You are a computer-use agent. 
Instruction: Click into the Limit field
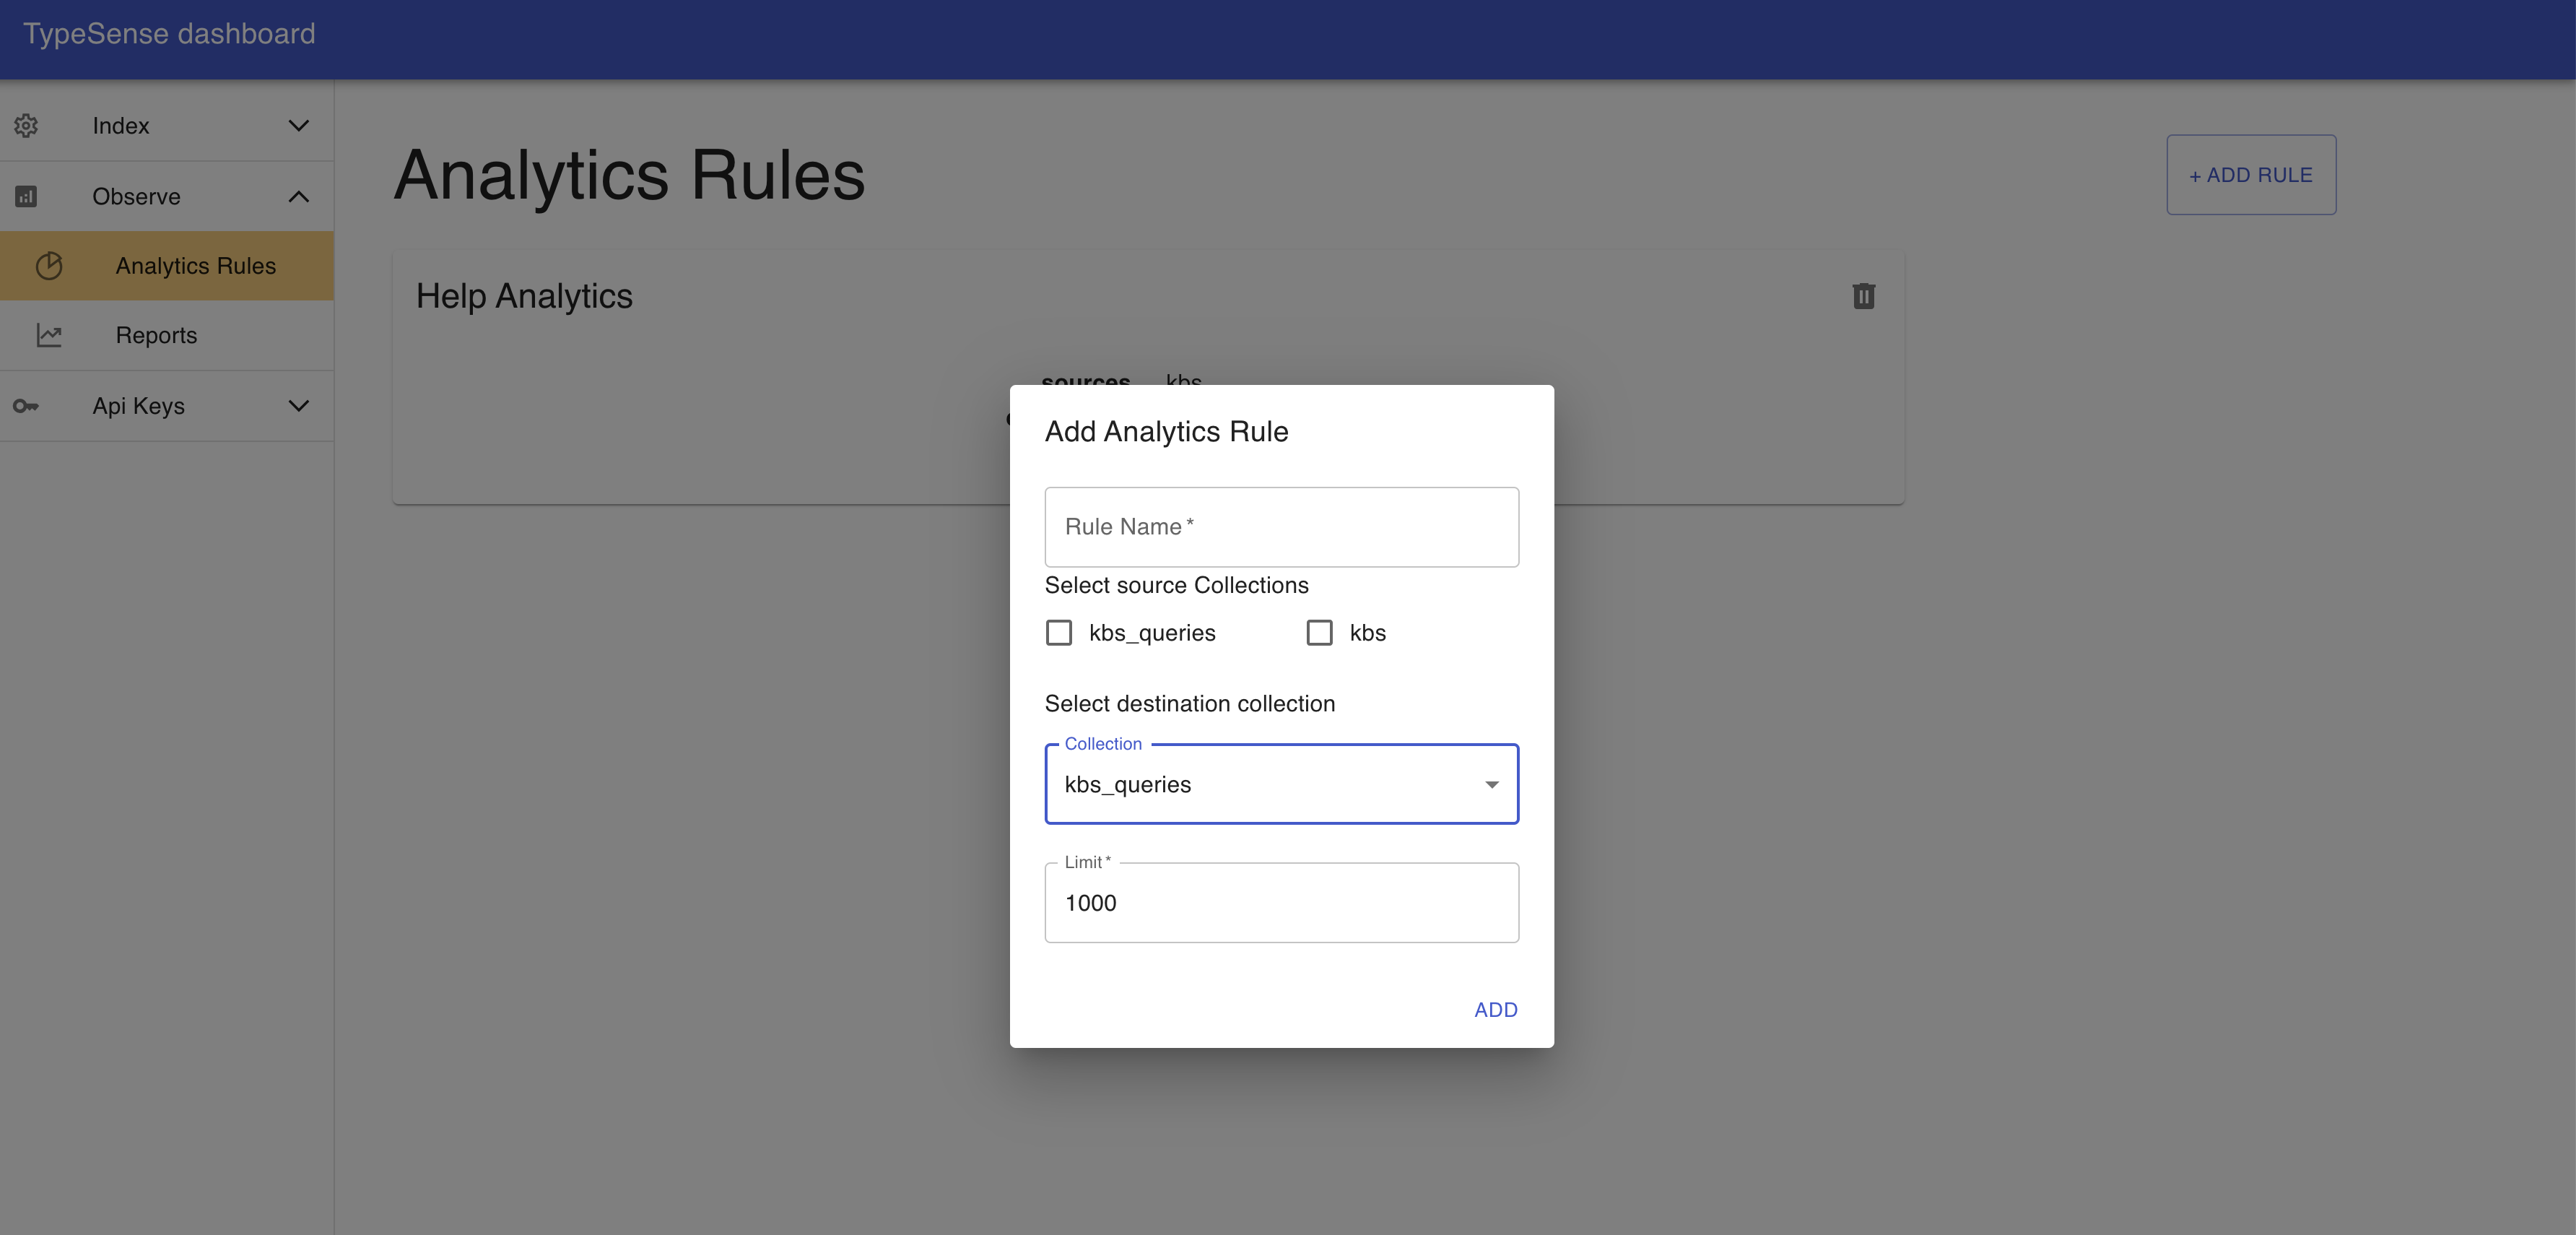pyautogui.click(x=1281, y=903)
